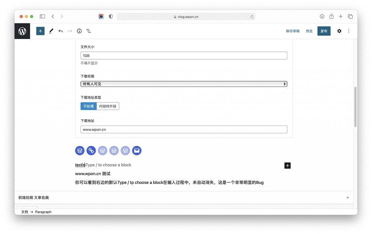Open the list view outline icon

(x=89, y=31)
